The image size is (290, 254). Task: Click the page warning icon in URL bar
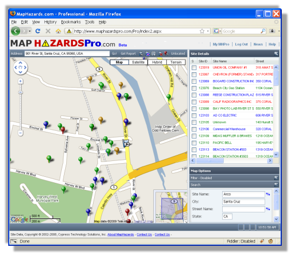point(69,31)
